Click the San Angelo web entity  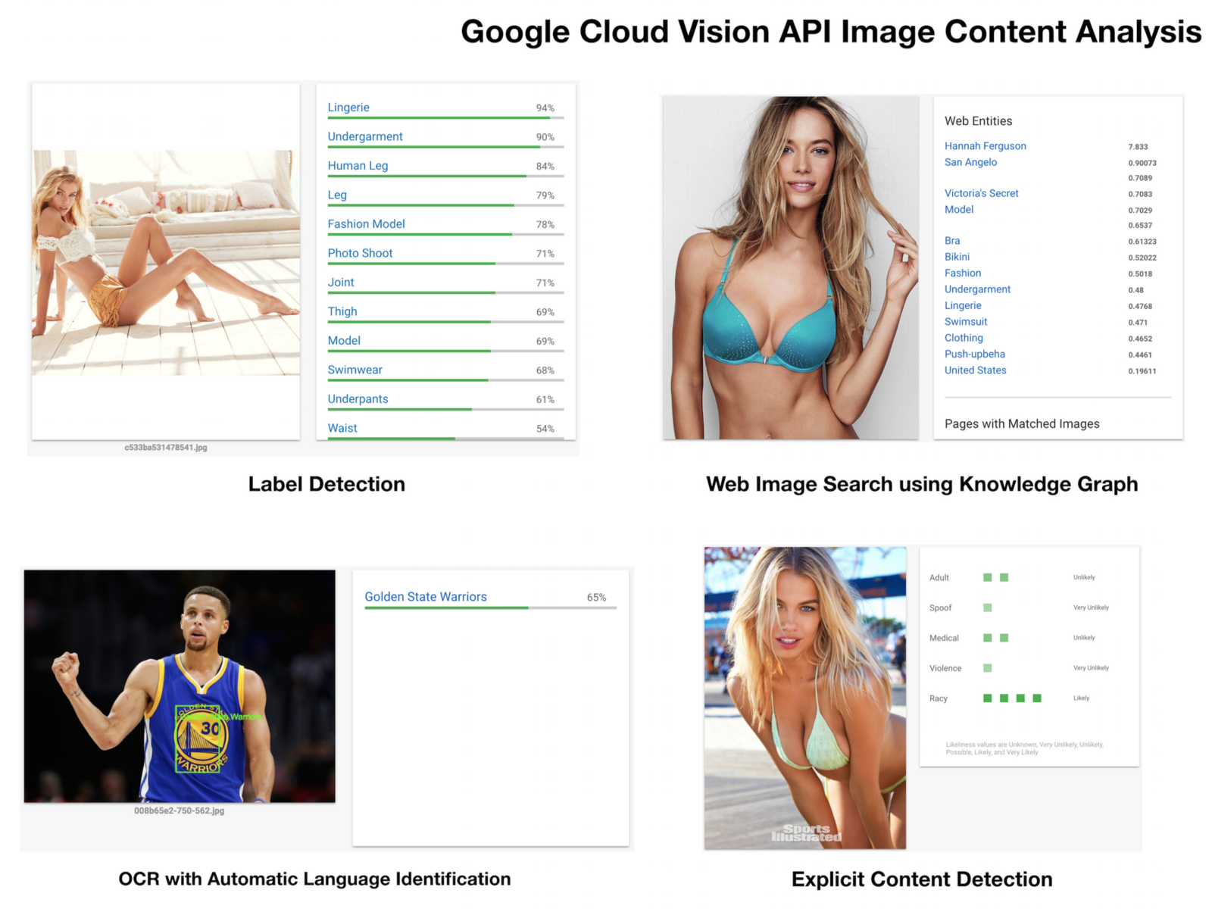970,162
